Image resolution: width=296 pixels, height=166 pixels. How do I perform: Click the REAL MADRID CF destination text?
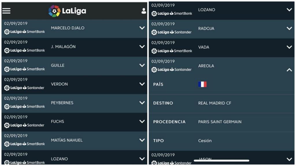214,103
